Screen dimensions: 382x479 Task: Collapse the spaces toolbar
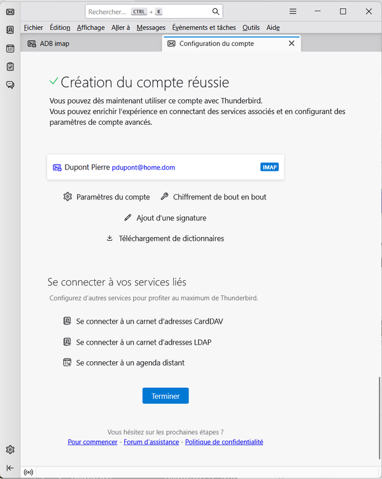tap(10, 468)
